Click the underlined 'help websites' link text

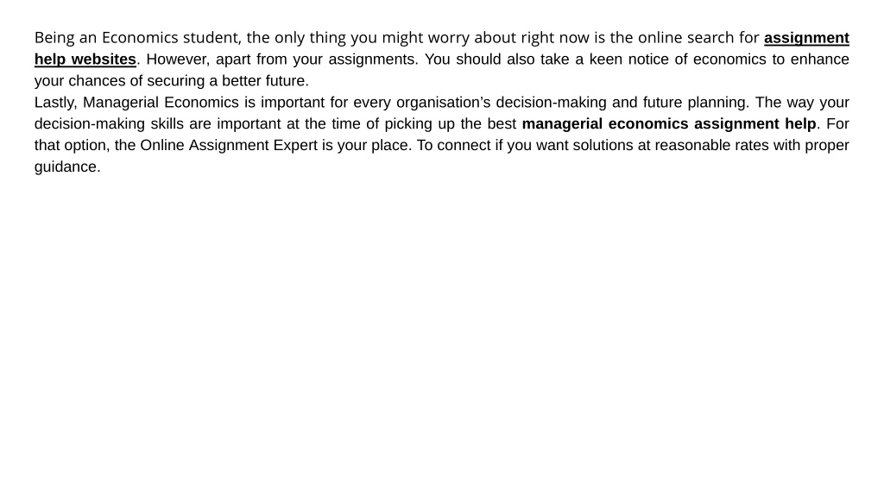coord(85,60)
